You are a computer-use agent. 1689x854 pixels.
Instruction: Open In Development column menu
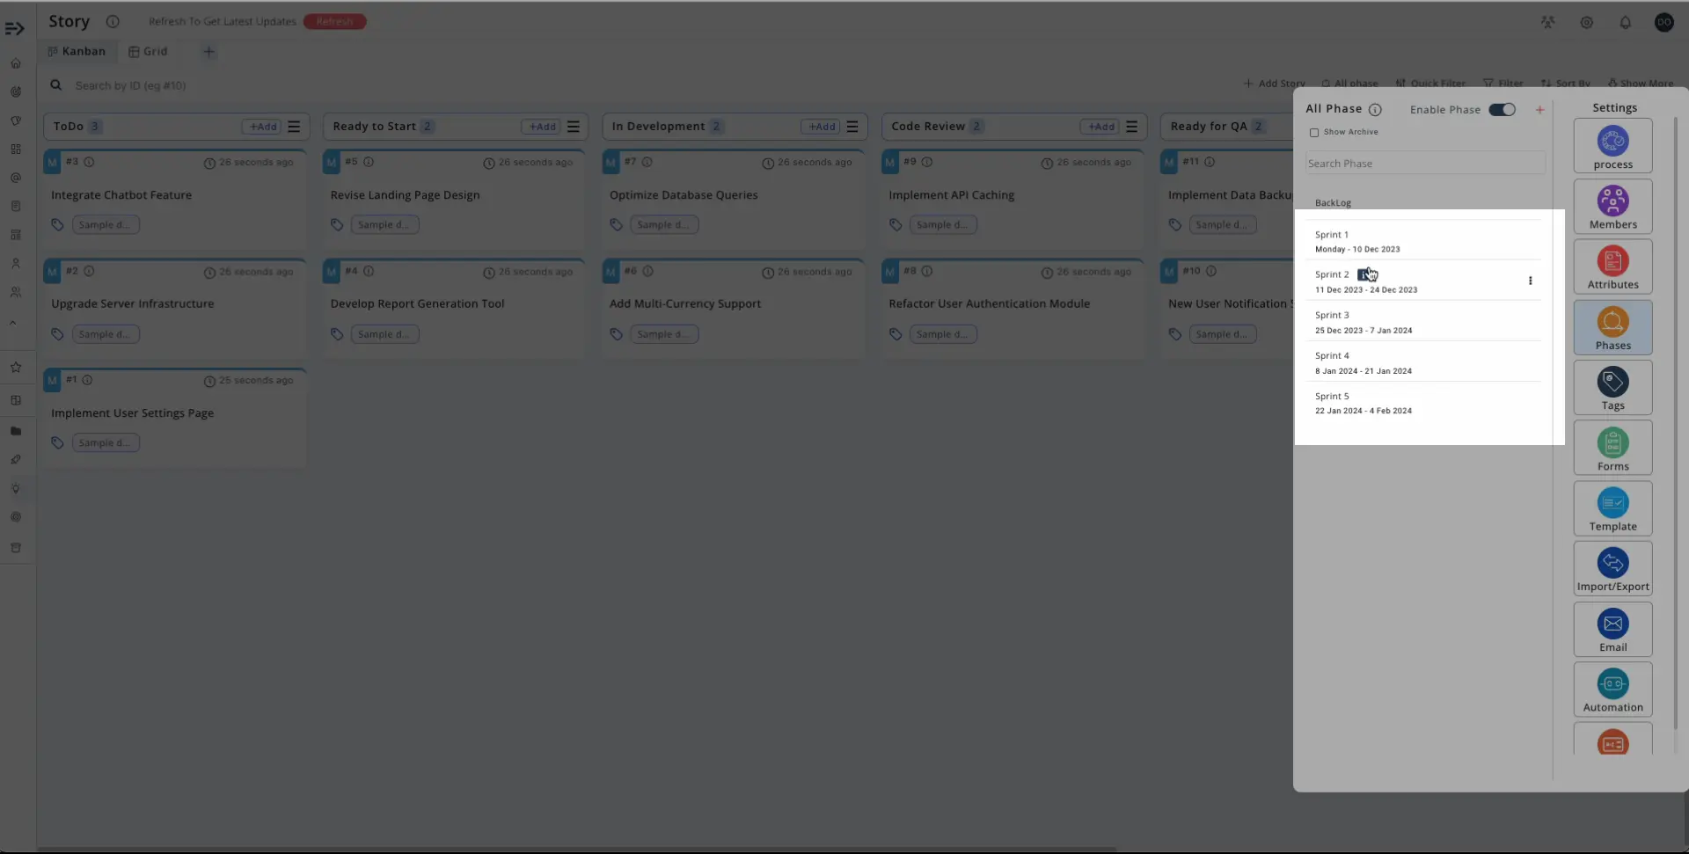coord(852,127)
